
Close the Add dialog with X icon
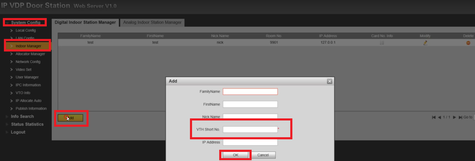click(x=330, y=81)
